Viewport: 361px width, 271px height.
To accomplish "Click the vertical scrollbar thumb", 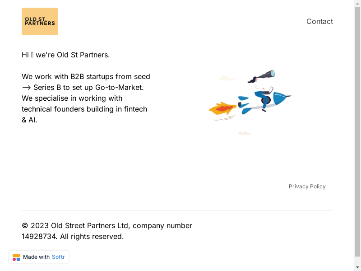I will pos(357,131).
